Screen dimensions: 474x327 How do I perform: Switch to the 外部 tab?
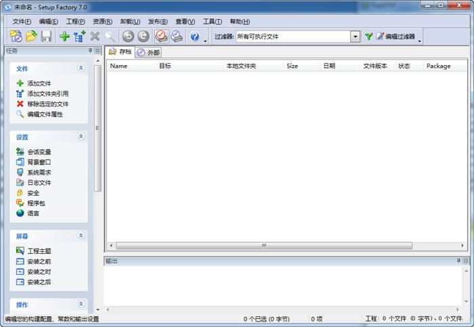tap(148, 53)
